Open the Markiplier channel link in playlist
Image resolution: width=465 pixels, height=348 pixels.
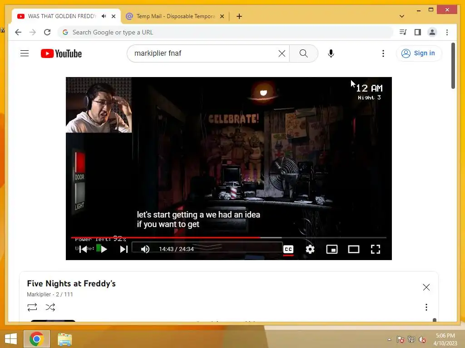click(39, 295)
